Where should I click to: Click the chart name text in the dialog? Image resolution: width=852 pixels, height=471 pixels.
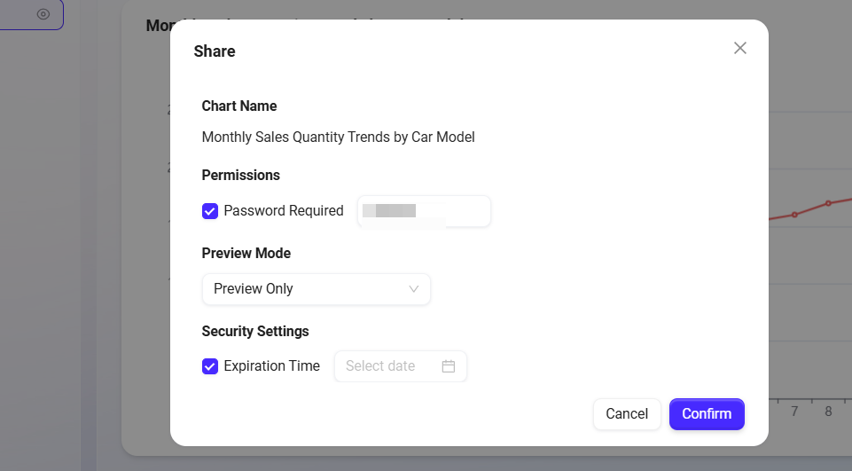coord(338,137)
